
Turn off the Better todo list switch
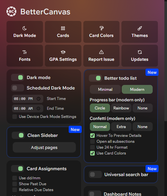tap(95, 78)
